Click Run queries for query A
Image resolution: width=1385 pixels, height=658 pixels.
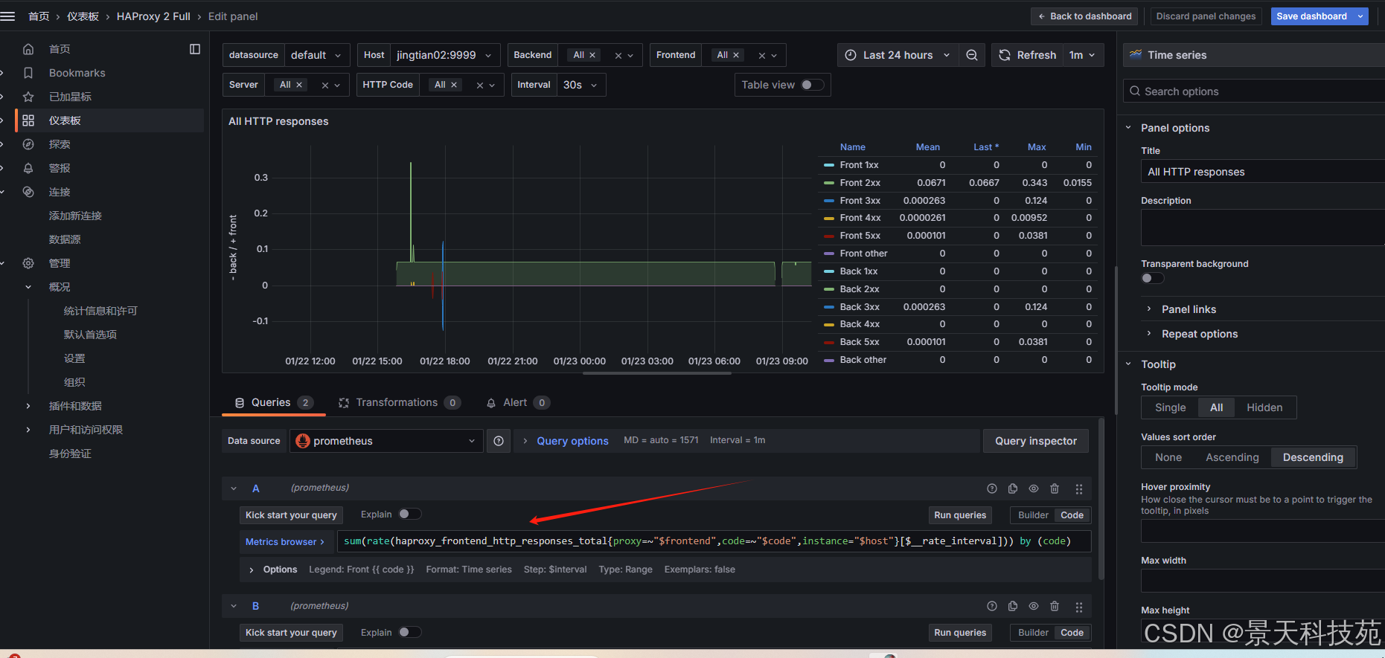(960, 515)
